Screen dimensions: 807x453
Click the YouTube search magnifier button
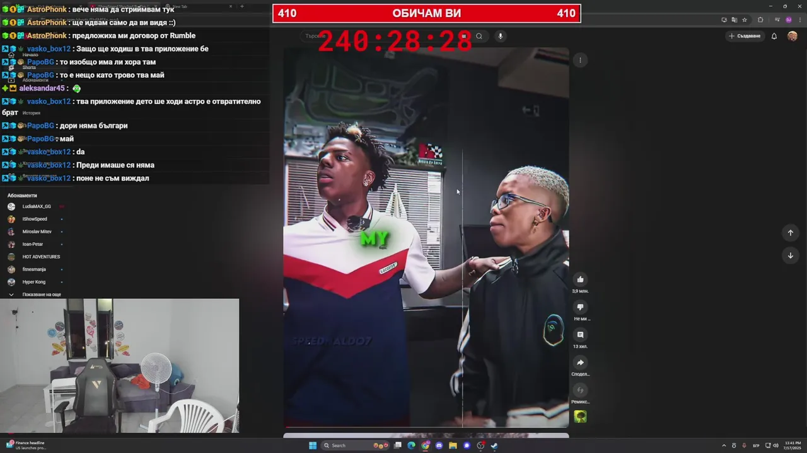[x=479, y=36]
